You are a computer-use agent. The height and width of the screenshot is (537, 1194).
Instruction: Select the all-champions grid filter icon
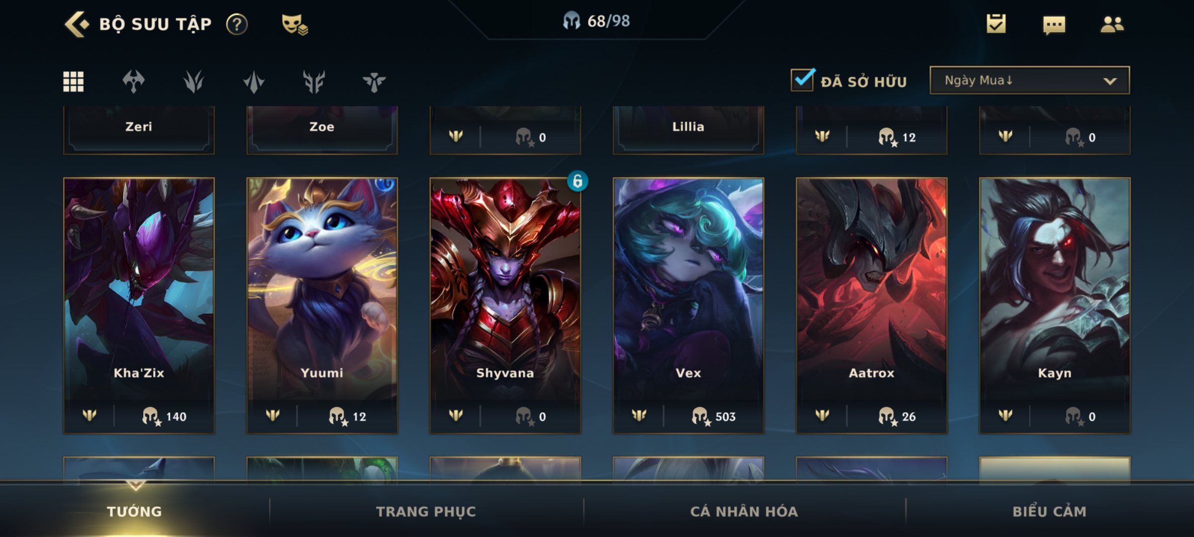tap(73, 82)
